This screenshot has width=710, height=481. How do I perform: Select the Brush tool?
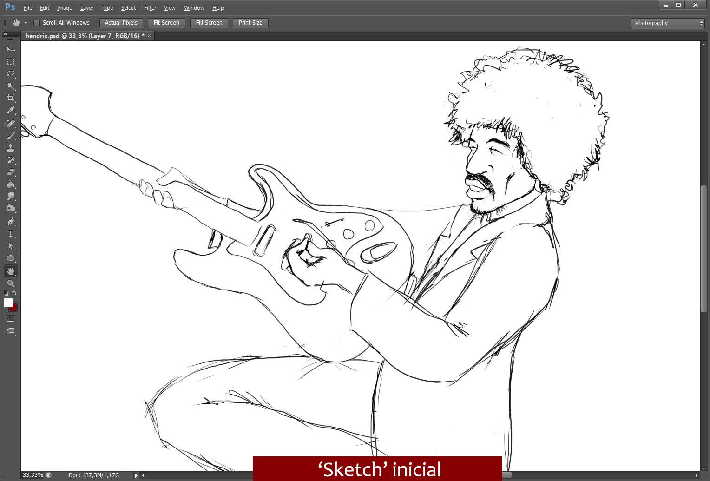(x=11, y=136)
